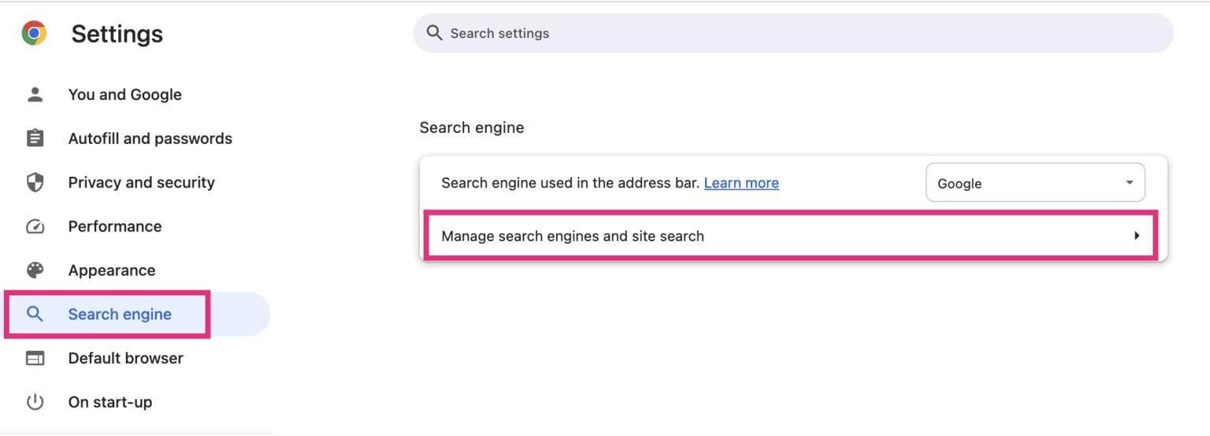
Task: Focus the Search settings field
Action: (793, 33)
